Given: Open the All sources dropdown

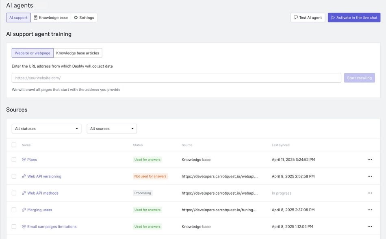Looking at the screenshot, I should click(x=112, y=128).
